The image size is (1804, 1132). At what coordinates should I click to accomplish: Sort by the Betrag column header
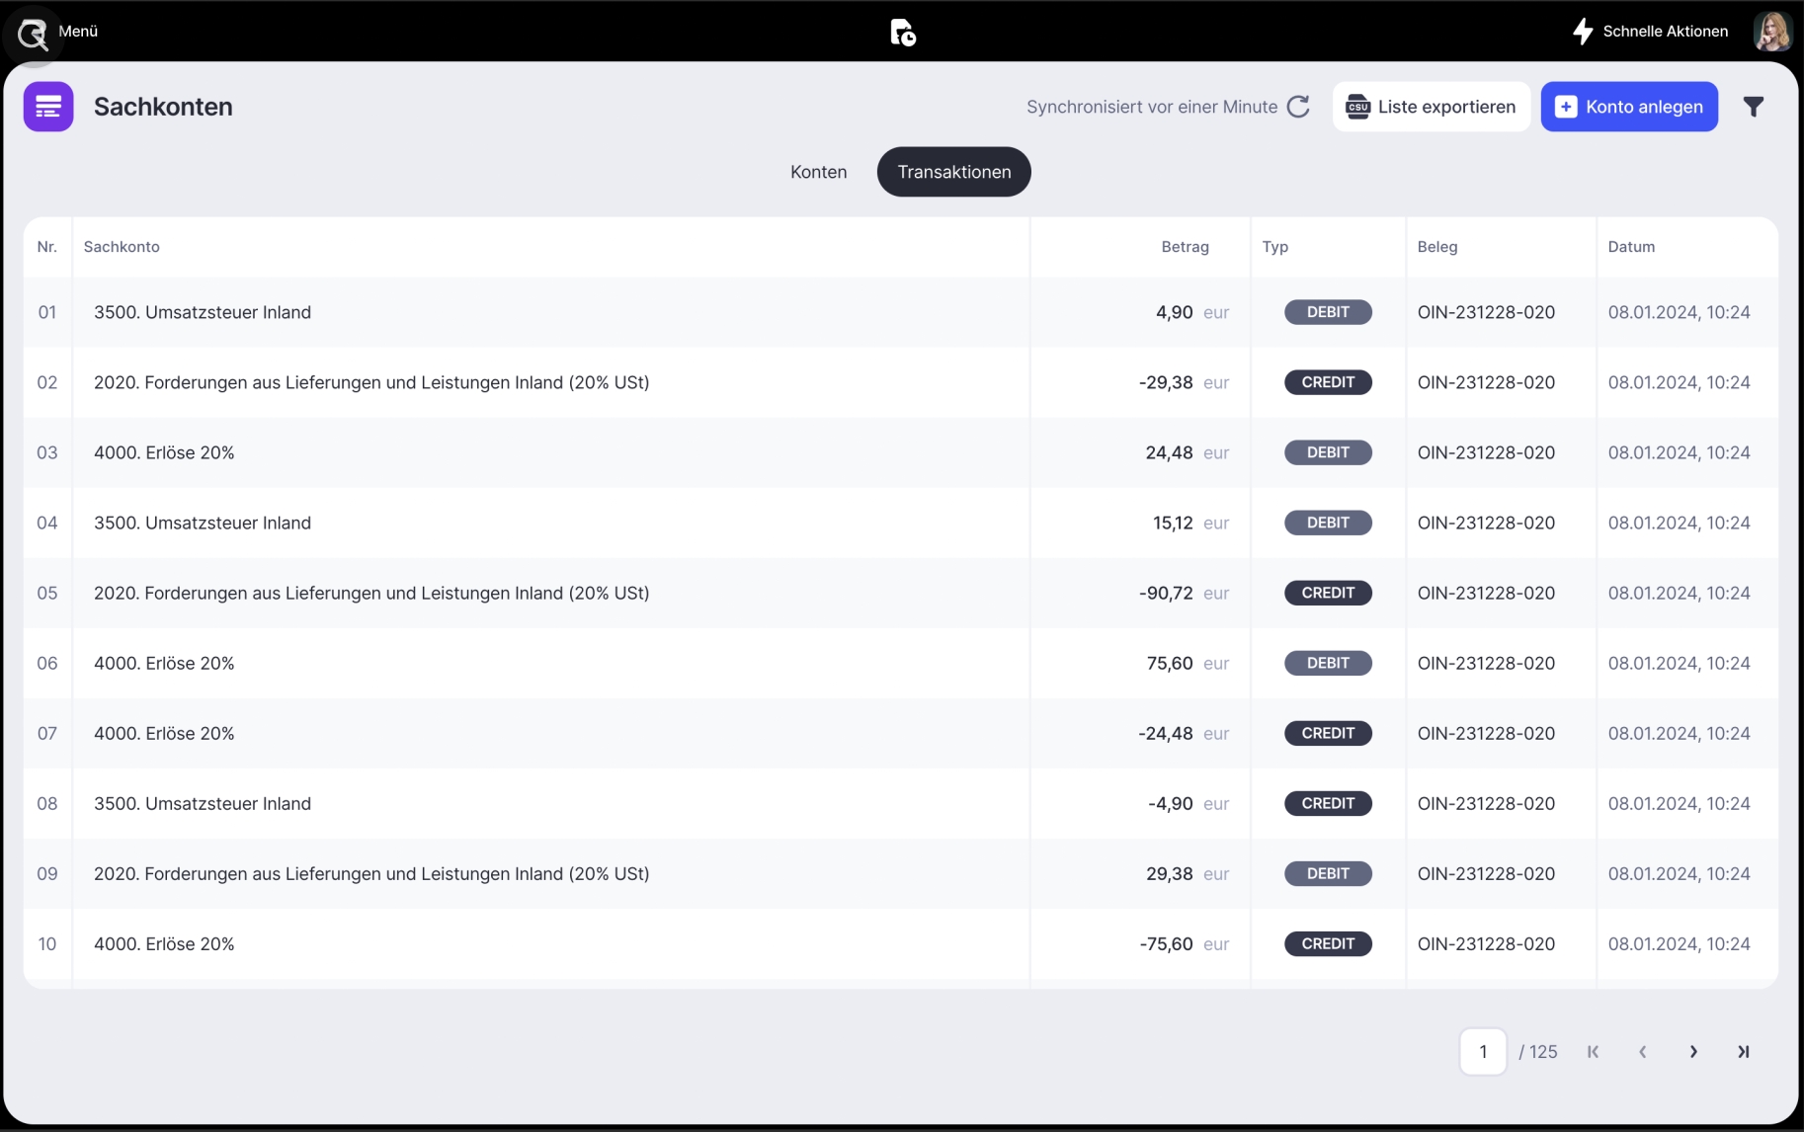pyautogui.click(x=1185, y=247)
